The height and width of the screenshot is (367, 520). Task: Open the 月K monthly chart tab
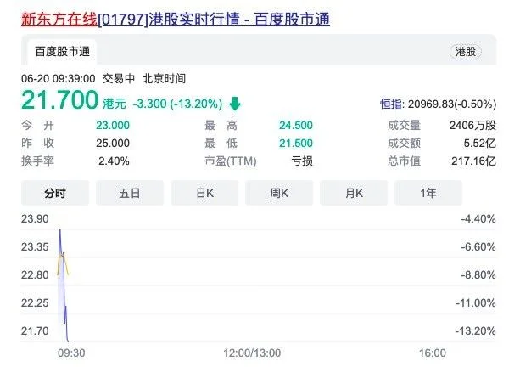point(354,194)
